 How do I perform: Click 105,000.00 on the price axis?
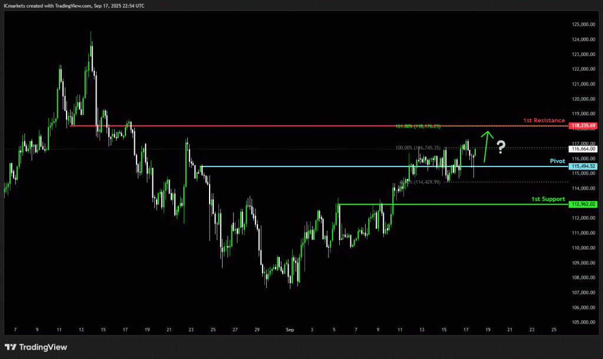pyautogui.click(x=584, y=322)
